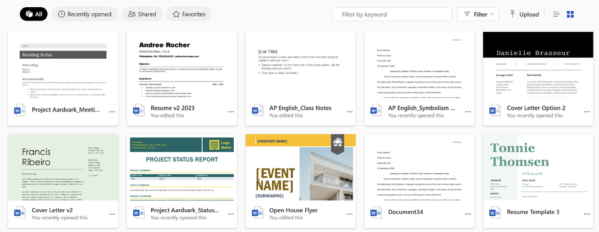Click the Document34 file name
This screenshot has height=232, width=599.
405,212
